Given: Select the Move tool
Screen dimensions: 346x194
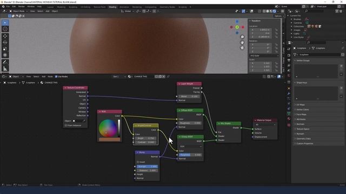Looking at the screenshot, I should (5, 36).
